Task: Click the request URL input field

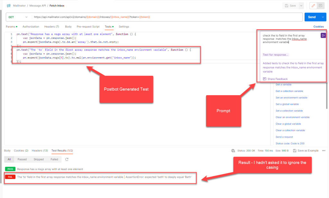Action: (167, 17)
